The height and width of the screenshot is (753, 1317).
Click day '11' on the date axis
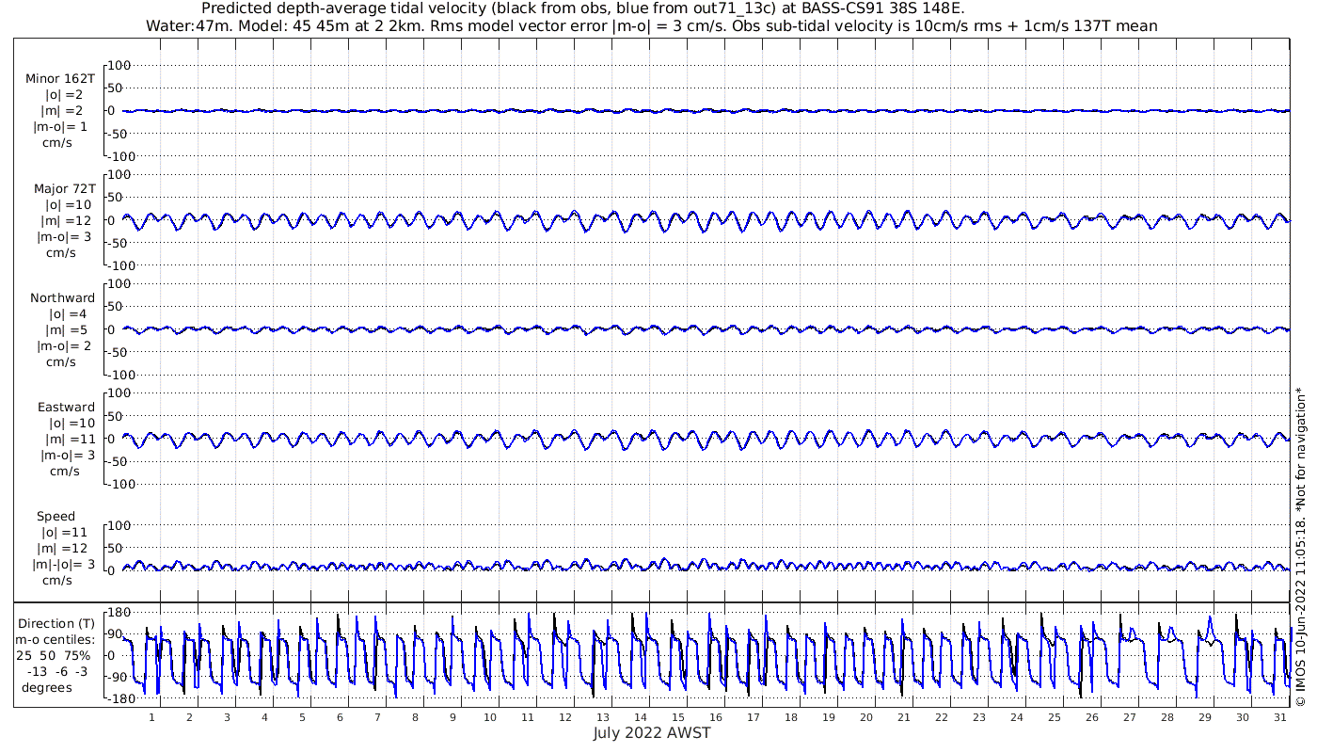[528, 717]
